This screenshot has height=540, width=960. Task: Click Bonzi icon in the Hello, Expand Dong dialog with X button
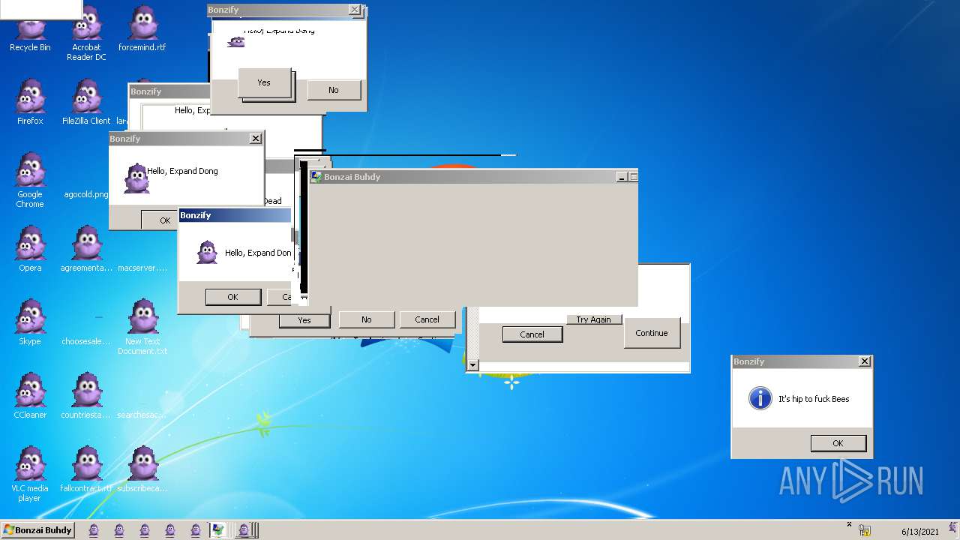(136, 178)
